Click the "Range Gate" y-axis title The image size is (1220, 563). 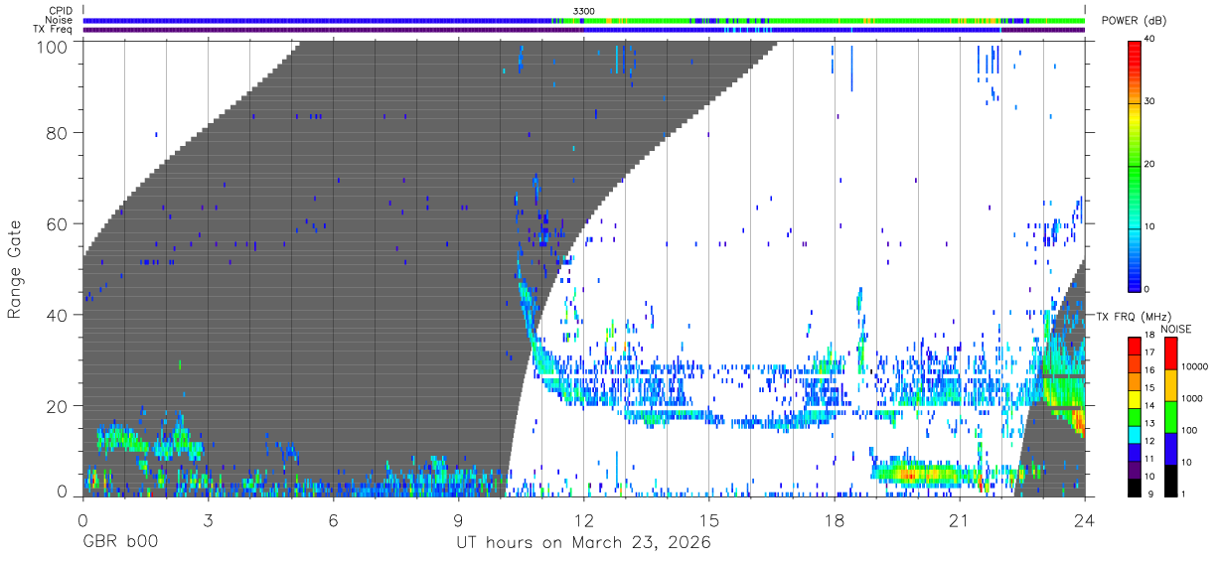[x=15, y=269]
